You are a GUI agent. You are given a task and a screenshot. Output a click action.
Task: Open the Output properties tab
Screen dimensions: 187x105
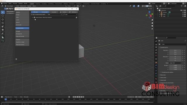[156, 47]
